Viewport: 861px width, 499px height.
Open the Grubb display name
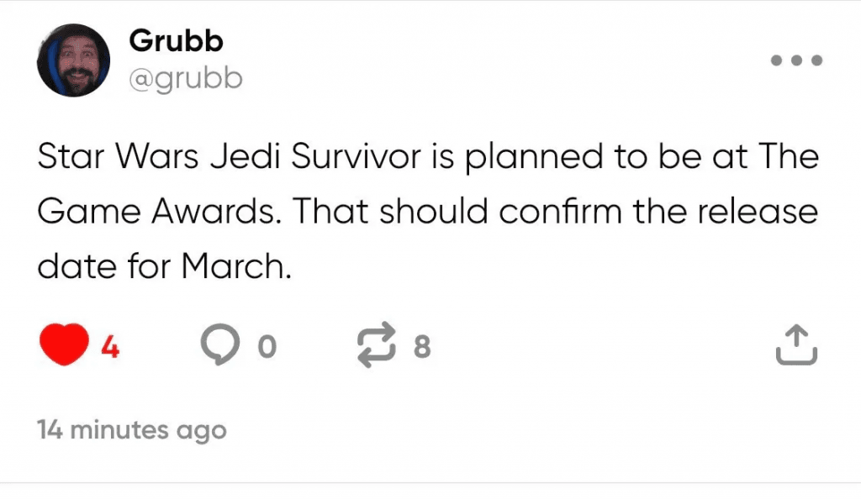tap(177, 40)
